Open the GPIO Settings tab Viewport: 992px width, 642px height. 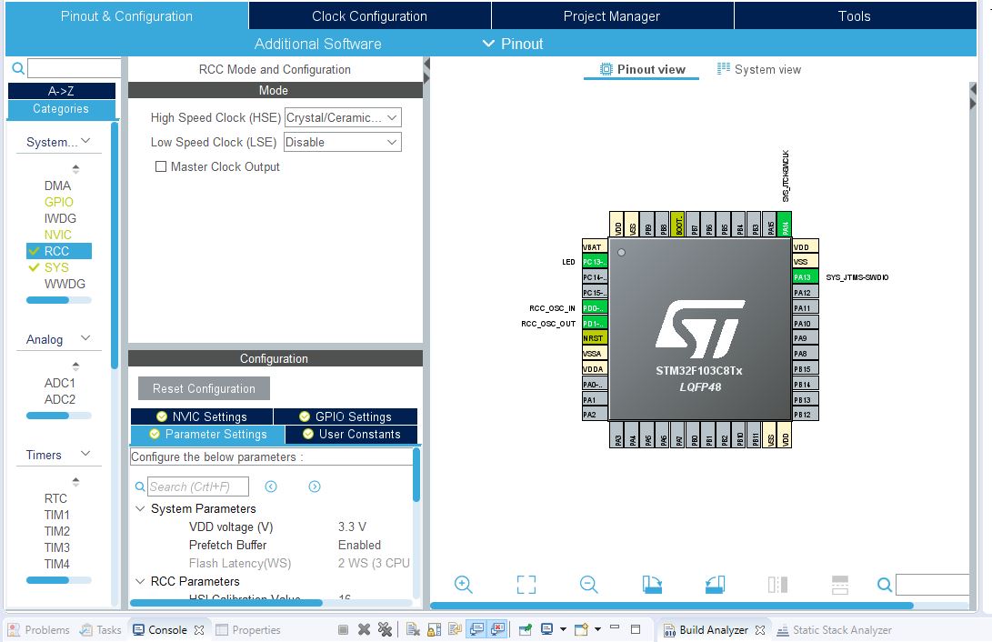(x=346, y=416)
